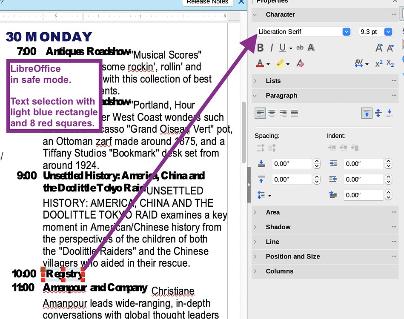
Task: Collapse the Paragraph section
Action: (255, 96)
